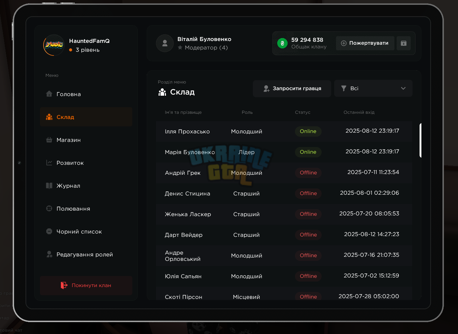Click Старший role in Денис Стицина row
The height and width of the screenshot is (334, 458).
click(247, 193)
